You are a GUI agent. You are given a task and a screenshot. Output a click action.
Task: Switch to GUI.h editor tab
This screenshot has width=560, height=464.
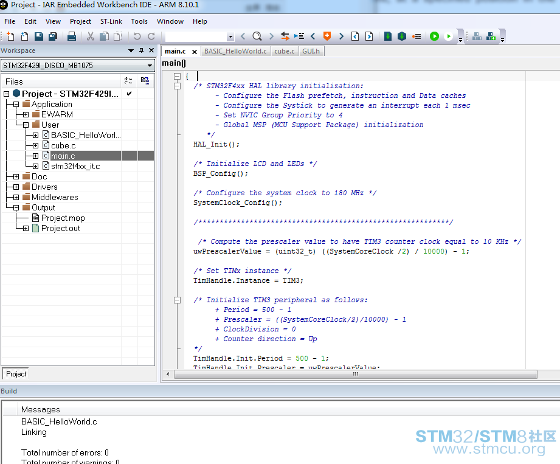[x=311, y=52]
